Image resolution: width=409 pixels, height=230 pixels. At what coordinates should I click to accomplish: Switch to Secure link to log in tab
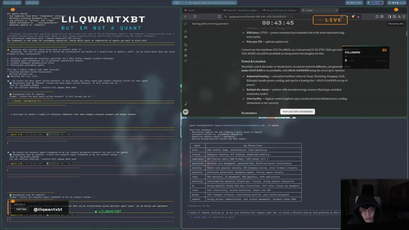point(280,10)
